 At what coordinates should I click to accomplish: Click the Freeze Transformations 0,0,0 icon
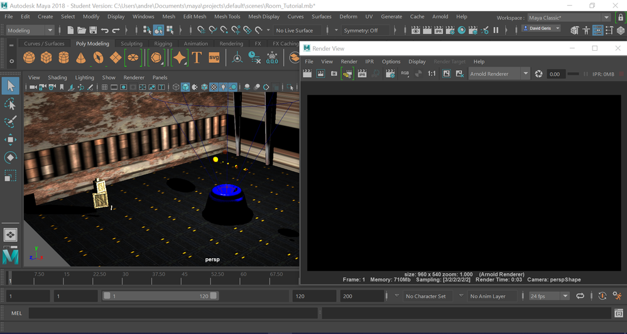click(272, 58)
